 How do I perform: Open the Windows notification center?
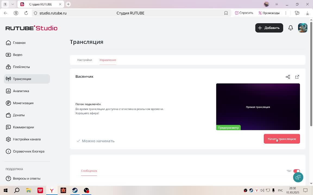(x=305, y=190)
